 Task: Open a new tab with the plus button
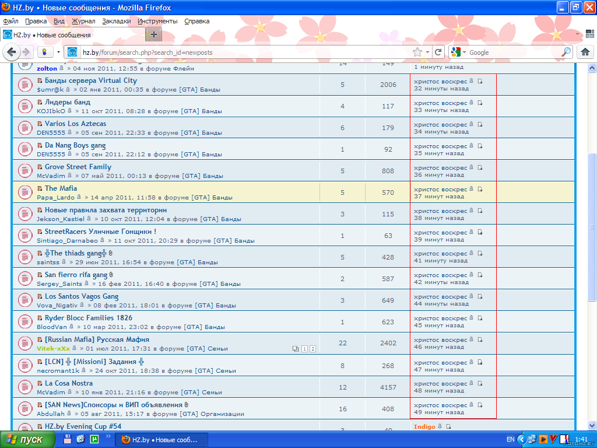(154, 34)
